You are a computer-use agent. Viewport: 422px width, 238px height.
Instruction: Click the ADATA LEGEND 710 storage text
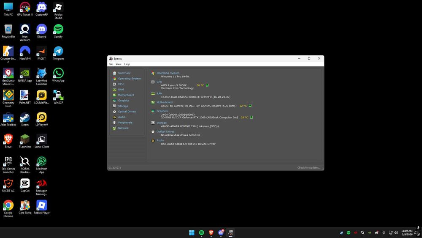coord(190,126)
